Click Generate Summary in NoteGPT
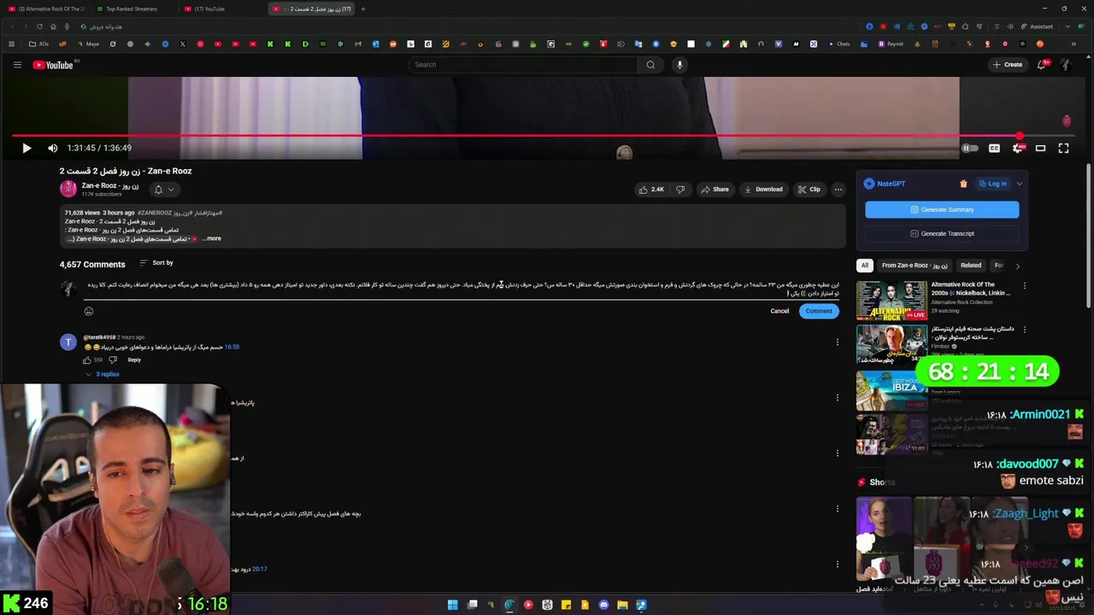1094x615 pixels. tap(942, 209)
